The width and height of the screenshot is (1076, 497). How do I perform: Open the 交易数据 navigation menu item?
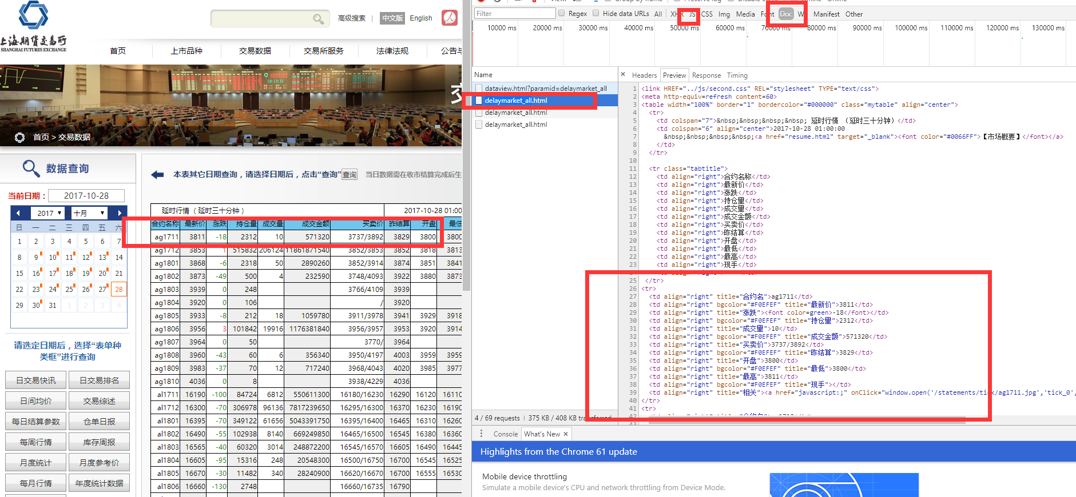pos(255,51)
